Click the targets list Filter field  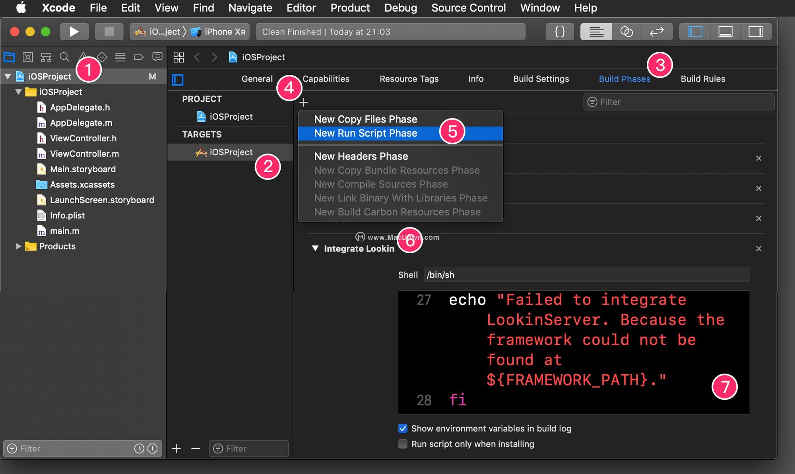pyautogui.click(x=249, y=449)
